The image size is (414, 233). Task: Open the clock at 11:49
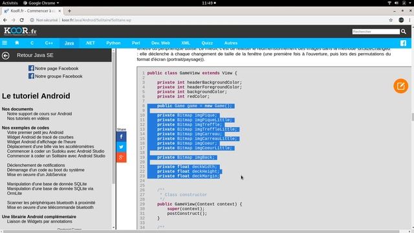[209, 3]
